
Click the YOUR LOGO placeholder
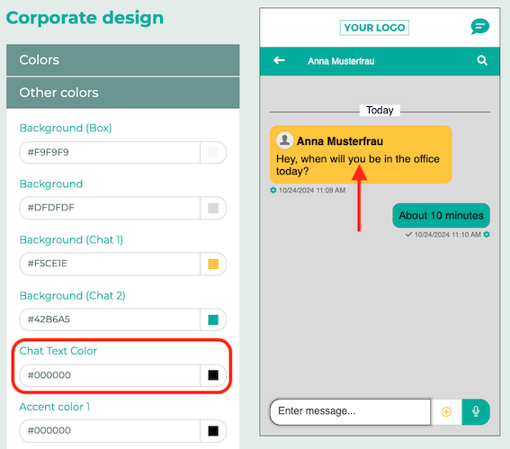pos(374,28)
